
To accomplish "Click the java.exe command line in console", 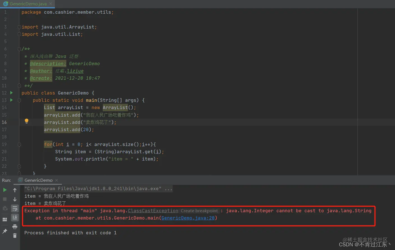I will [x=98, y=189].
